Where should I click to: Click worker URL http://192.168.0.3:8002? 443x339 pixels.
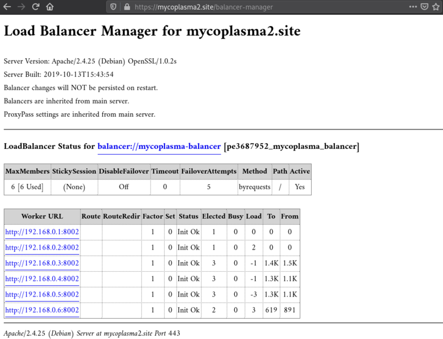pos(42,263)
